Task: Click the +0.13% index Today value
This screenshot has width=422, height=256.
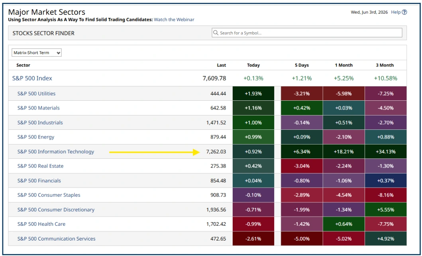Action: [x=253, y=78]
